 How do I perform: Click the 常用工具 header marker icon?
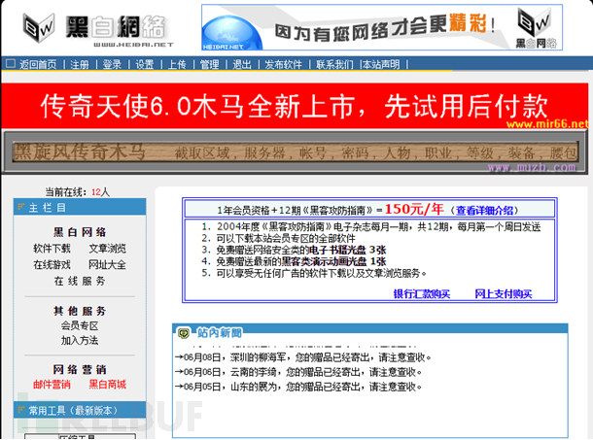click(x=21, y=409)
